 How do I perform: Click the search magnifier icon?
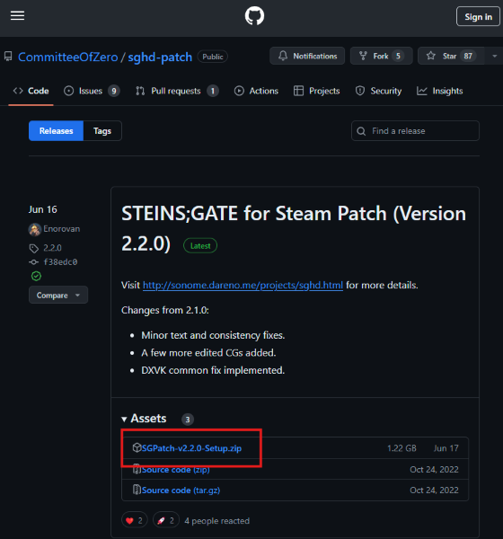tap(361, 131)
